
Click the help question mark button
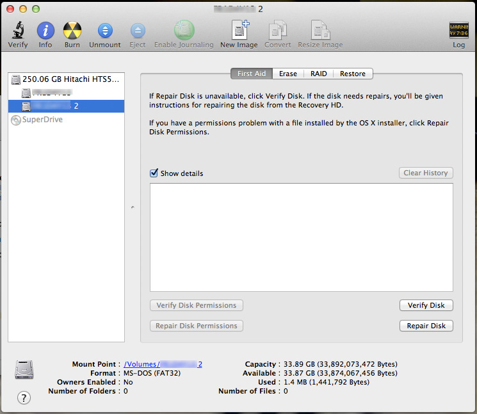coord(24,397)
